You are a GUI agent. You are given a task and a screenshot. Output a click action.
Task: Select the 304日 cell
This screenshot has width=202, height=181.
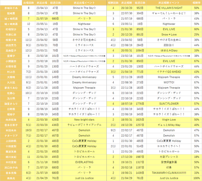tap(140, 13)
